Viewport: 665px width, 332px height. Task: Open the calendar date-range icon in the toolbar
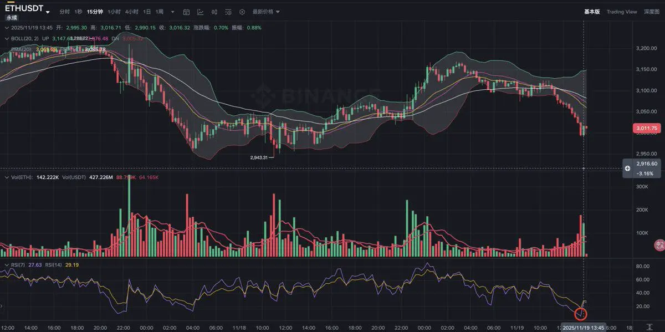tap(186, 12)
